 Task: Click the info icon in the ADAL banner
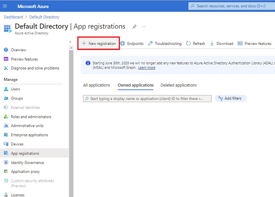(88, 63)
